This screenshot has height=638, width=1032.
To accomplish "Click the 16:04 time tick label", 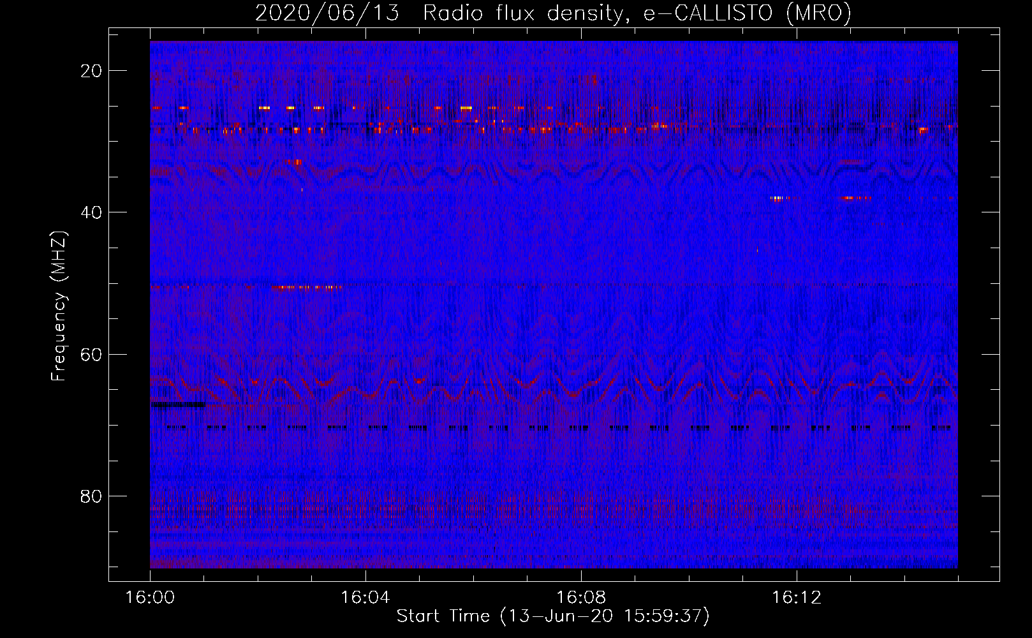I will tap(365, 598).
